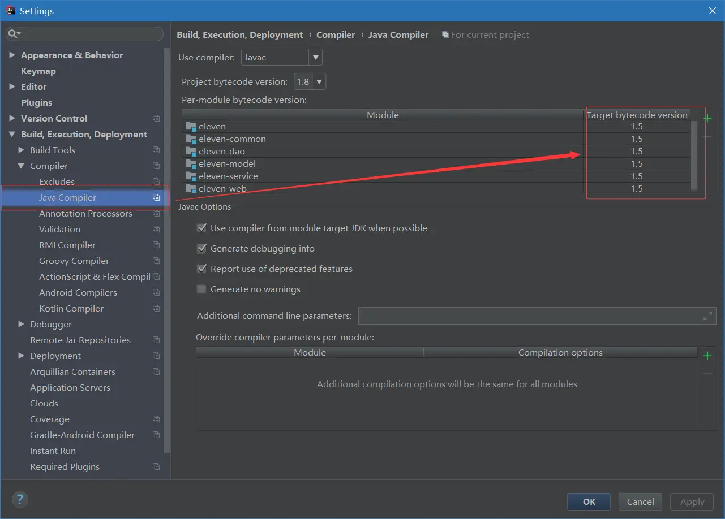Click the 1.5 bytecode version for eleven-model
The height and width of the screenshot is (519, 725).
(637, 164)
